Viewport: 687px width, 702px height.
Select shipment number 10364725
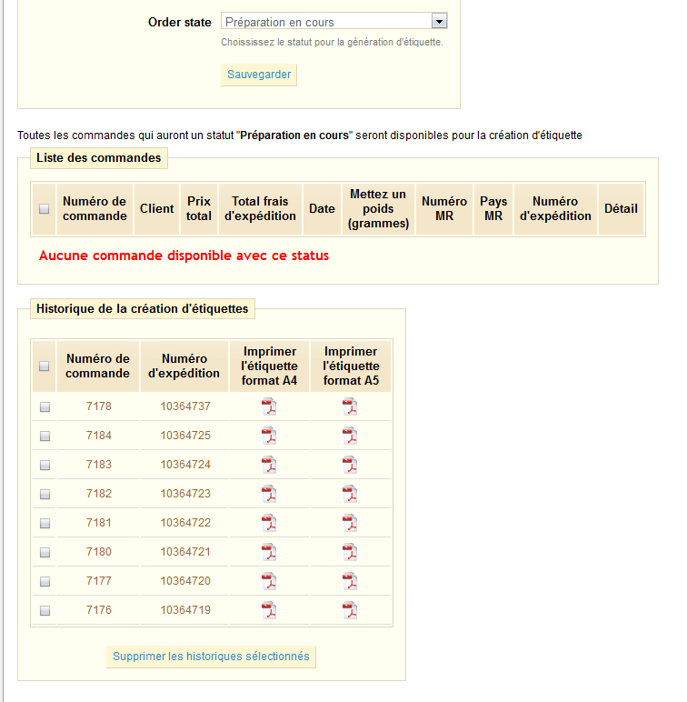(185, 436)
